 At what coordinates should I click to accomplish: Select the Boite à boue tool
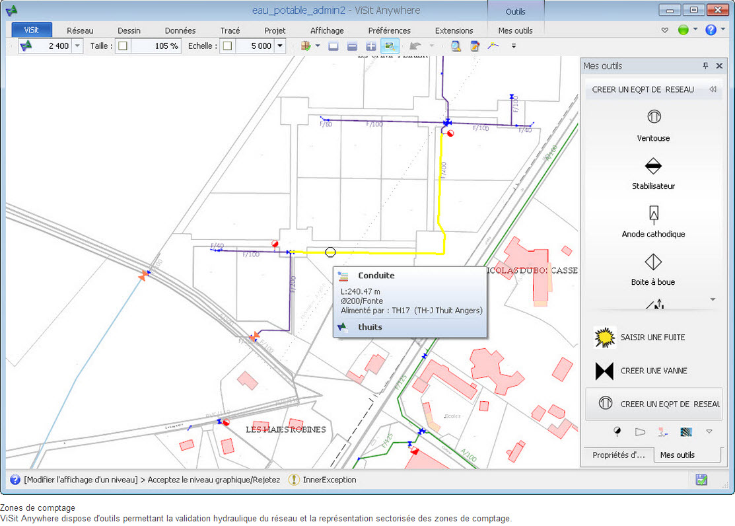(x=653, y=270)
